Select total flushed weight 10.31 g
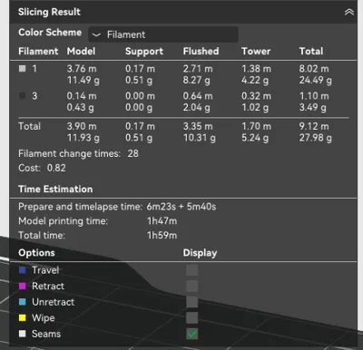Screen dimensions: 363x350 coord(200,138)
